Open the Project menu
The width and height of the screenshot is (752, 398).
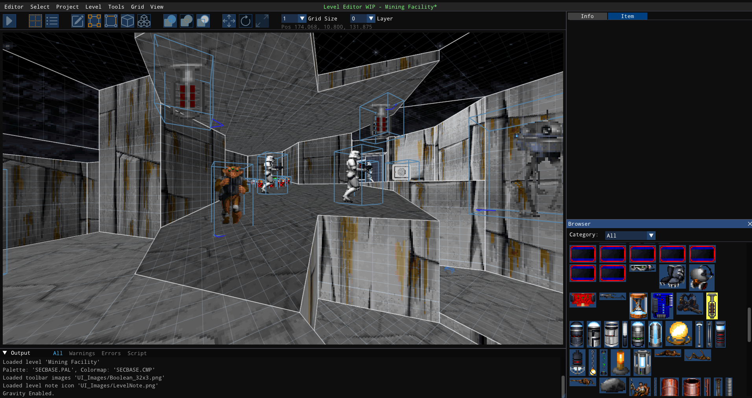pyautogui.click(x=67, y=7)
